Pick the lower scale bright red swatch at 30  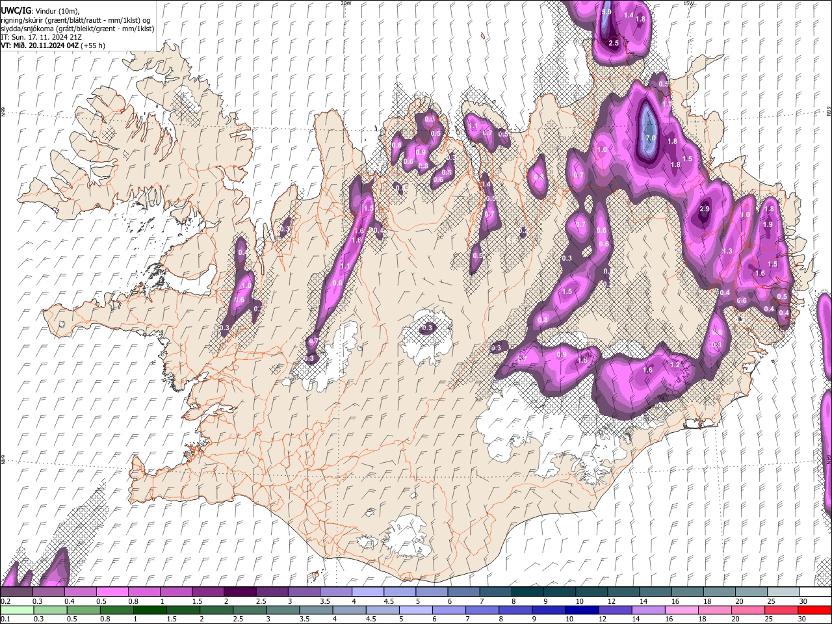[814, 610]
